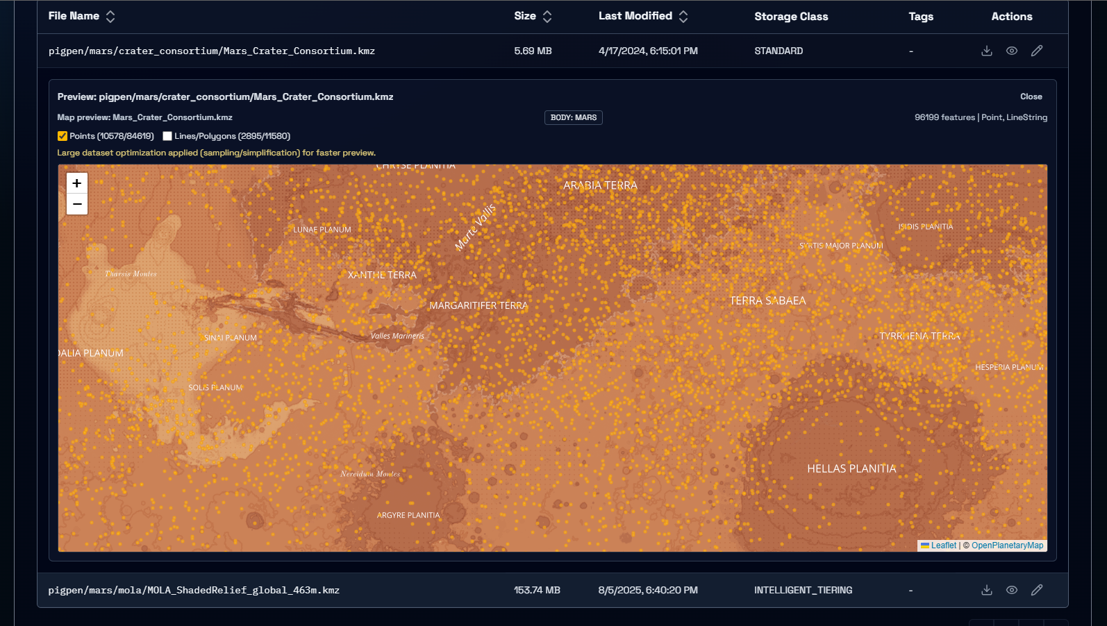Image resolution: width=1107 pixels, height=626 pixels.
Task: Click the 5.69 MB size cell
Action: [533, 51]
